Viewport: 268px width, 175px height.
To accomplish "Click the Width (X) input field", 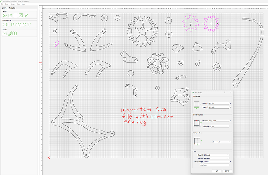I will [219, 104].
